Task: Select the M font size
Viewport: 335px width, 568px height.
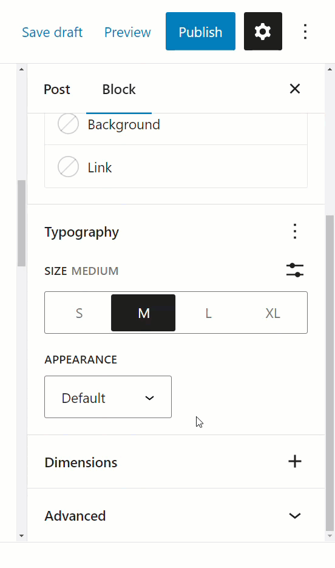Action: point(143,313)
